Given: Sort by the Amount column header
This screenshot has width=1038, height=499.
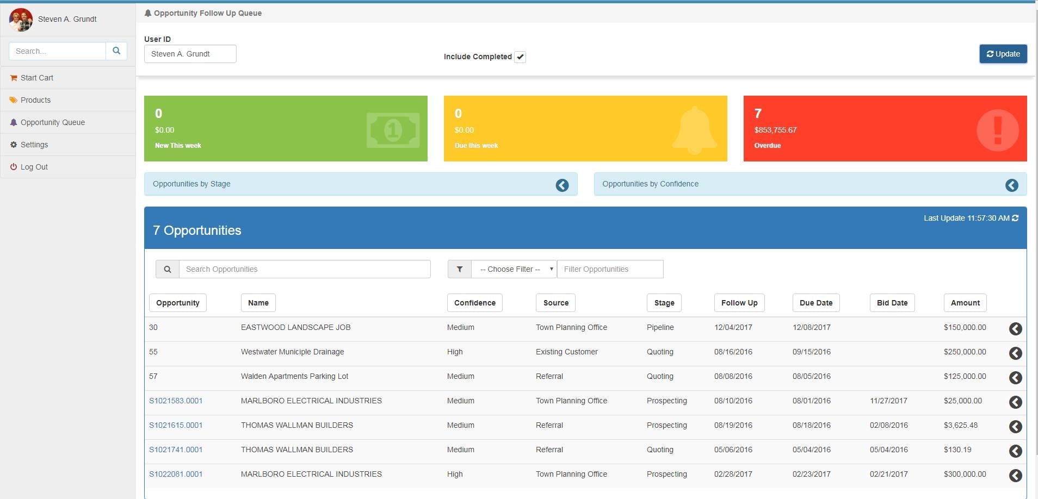Looking at the screenshot, I should coord(965,303).
